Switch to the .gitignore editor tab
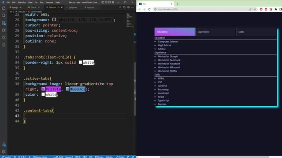The height and width of the screenshot is (158, 282). pyautogui.click(x=73, y=7)
